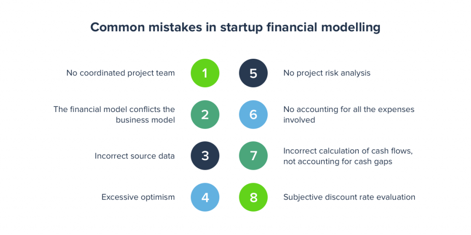Screen dimensions: 471x235
Task: Select the light blue number 6 circle
Action: point(253,114)
